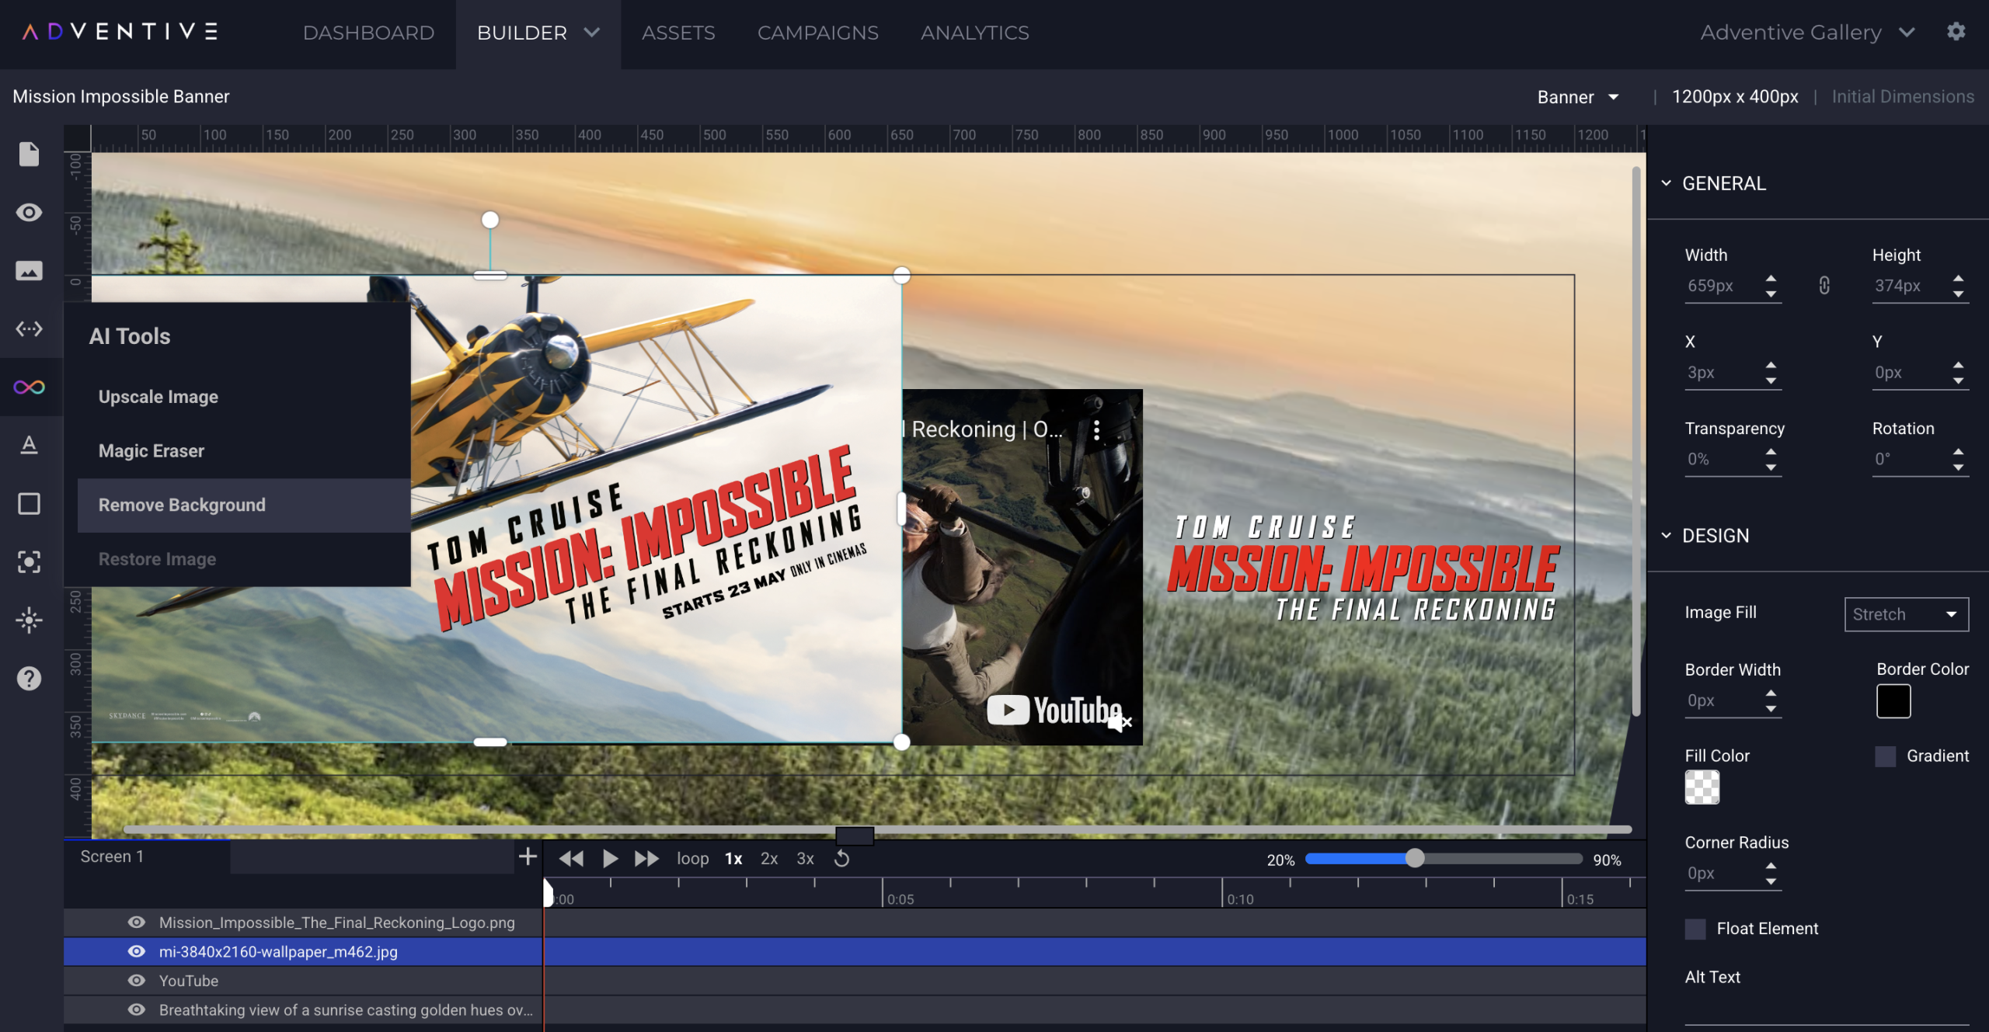The height and width of the screenshot is (1032, 1989).
Task: Click the fast-forward playback button
Action: tap(646, 858)
